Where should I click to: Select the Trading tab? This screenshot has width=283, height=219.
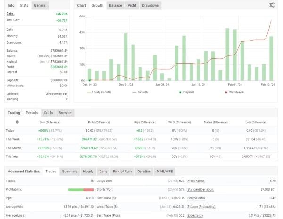(x=14, y=113)
